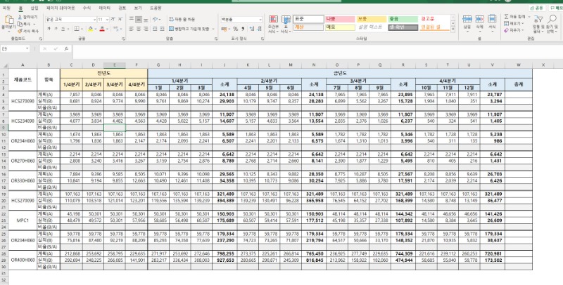563x285 pixels.
Task: Switch to the Page Layout (페이지 레이아웃) tab
Action: click(61, 8)
